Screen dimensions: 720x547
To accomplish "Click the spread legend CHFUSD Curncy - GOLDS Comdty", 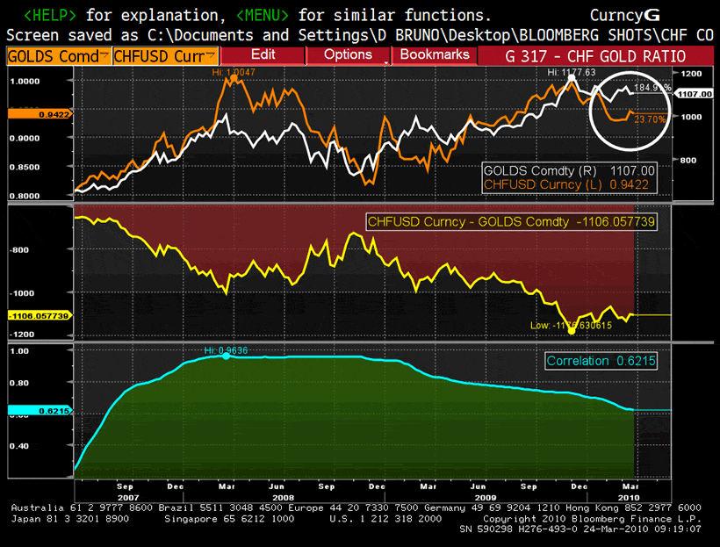I will click(x=511, y=222).
